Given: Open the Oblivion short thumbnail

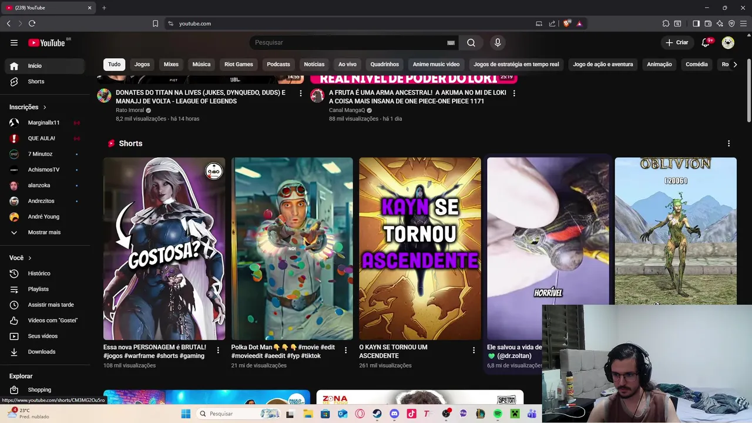Looking at the screenshot, I should point(676,231).
